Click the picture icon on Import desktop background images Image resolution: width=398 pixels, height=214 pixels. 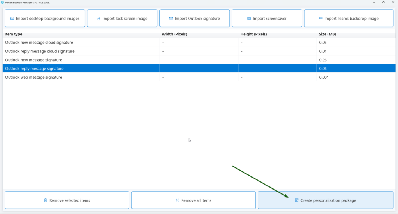[x=12, y=19]
